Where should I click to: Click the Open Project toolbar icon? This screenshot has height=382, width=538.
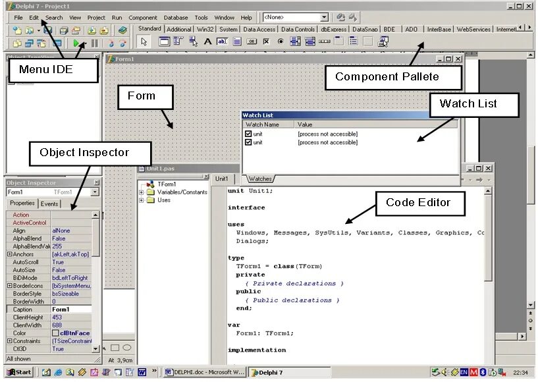coord(76,30)
